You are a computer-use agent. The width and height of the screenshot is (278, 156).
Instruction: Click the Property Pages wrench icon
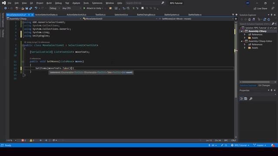point(251,99)
